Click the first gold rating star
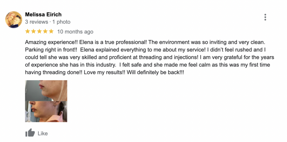This screenshot has width=287, height=142. pyautogui.click(x=28, y=31)
